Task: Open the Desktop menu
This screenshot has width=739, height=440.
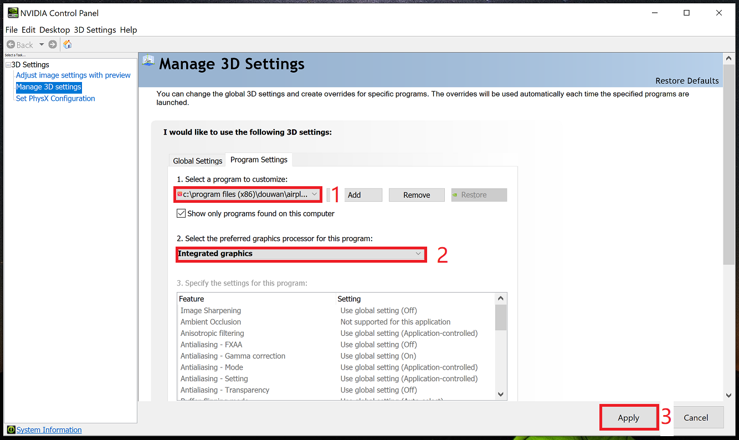Action: point(54,30)
